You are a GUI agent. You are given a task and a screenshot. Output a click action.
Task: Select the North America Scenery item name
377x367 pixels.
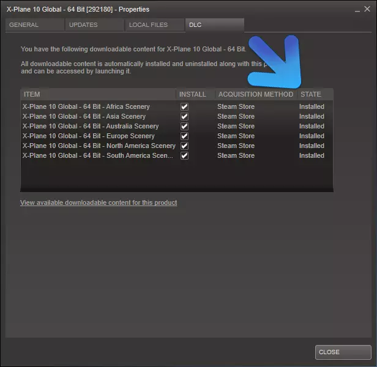click(99, 146)
